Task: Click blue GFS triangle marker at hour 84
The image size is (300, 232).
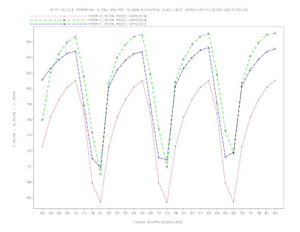Action: pyautogui.click(x=275, y=49)
